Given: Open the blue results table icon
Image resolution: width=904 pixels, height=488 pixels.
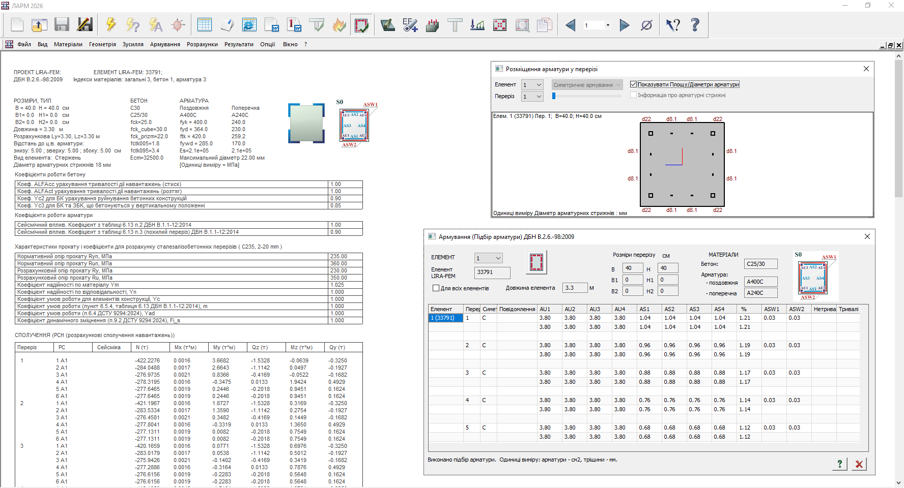Looking at the screenshot, I should (x=205, y=25).
